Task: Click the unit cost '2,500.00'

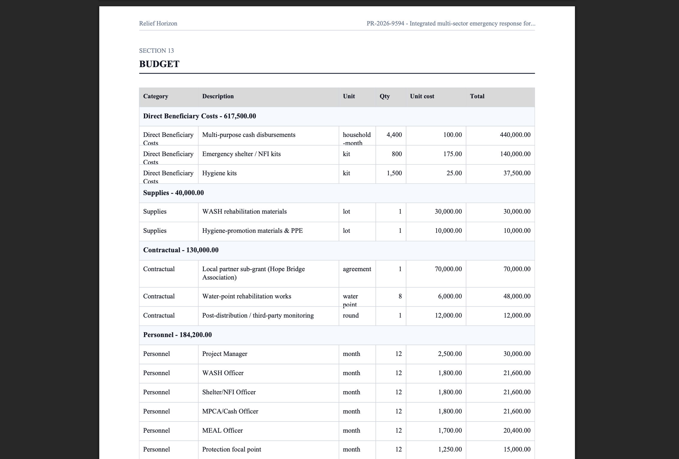Action: [x=450, y=354]
